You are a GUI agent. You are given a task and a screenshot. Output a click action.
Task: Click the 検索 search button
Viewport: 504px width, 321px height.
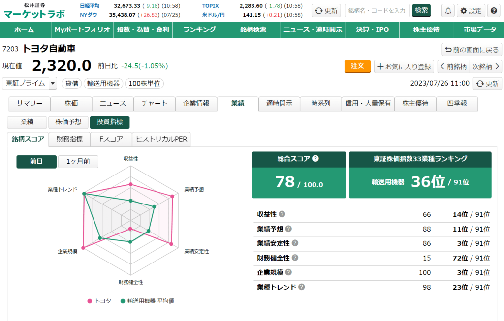[x=421, y=11]
